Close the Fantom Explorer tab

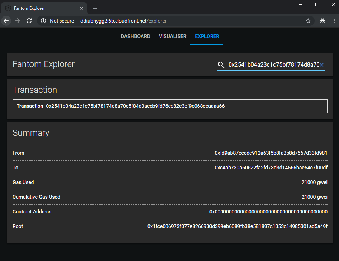click(x=81, y=8)
